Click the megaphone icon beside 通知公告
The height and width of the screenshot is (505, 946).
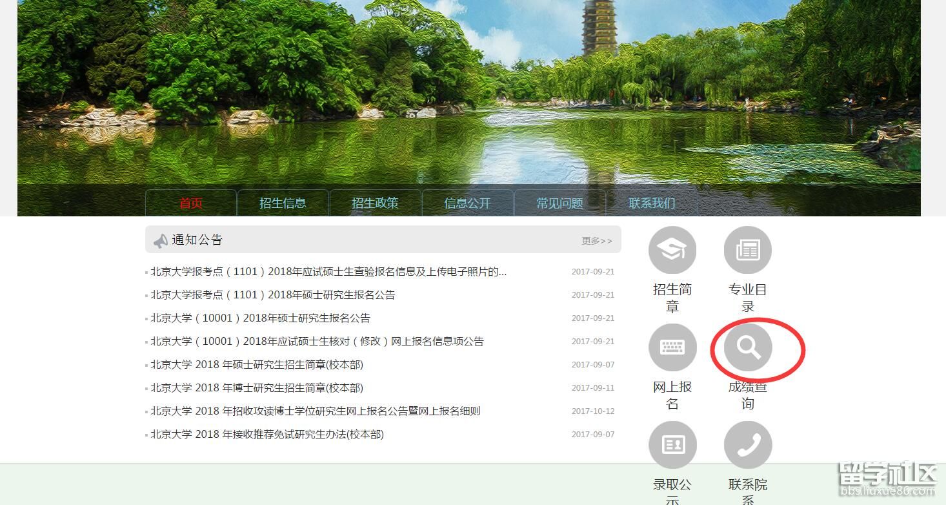(160, 241)
